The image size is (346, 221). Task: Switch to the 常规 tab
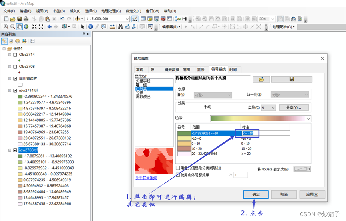[x=140, y=70]
